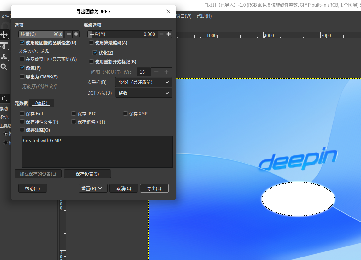Click the comment box with Created with GIMP

pyautogui.click(x=97, y=151)
